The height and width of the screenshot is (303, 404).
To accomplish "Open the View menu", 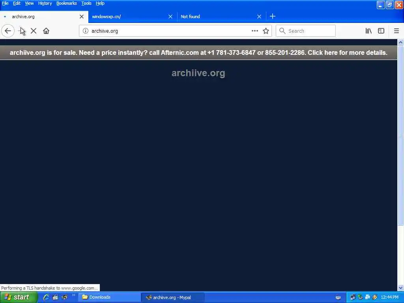I will tap(29, 3).
